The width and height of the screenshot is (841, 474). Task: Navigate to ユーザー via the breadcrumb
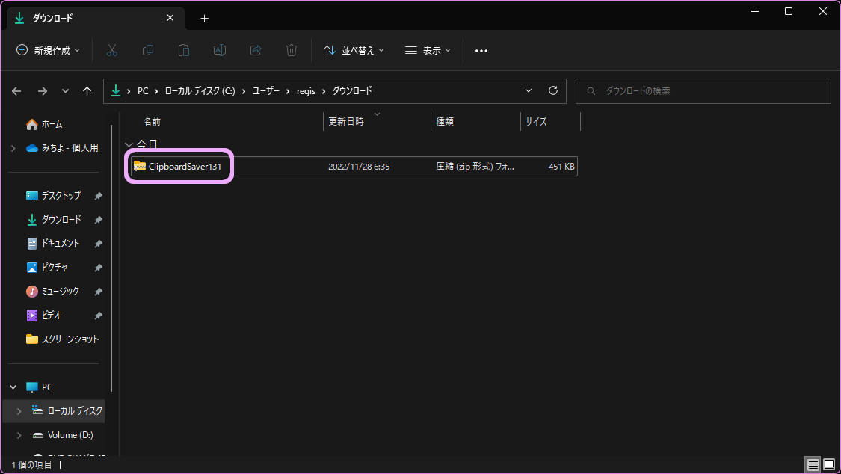265,90
